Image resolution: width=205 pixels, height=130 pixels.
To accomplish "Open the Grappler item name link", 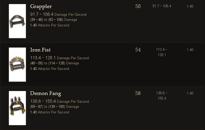I will 41,6.
